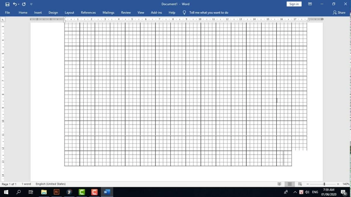This screenshot has width=351, height=197.
Task: Click the Share button
Action: pos(339,13)
